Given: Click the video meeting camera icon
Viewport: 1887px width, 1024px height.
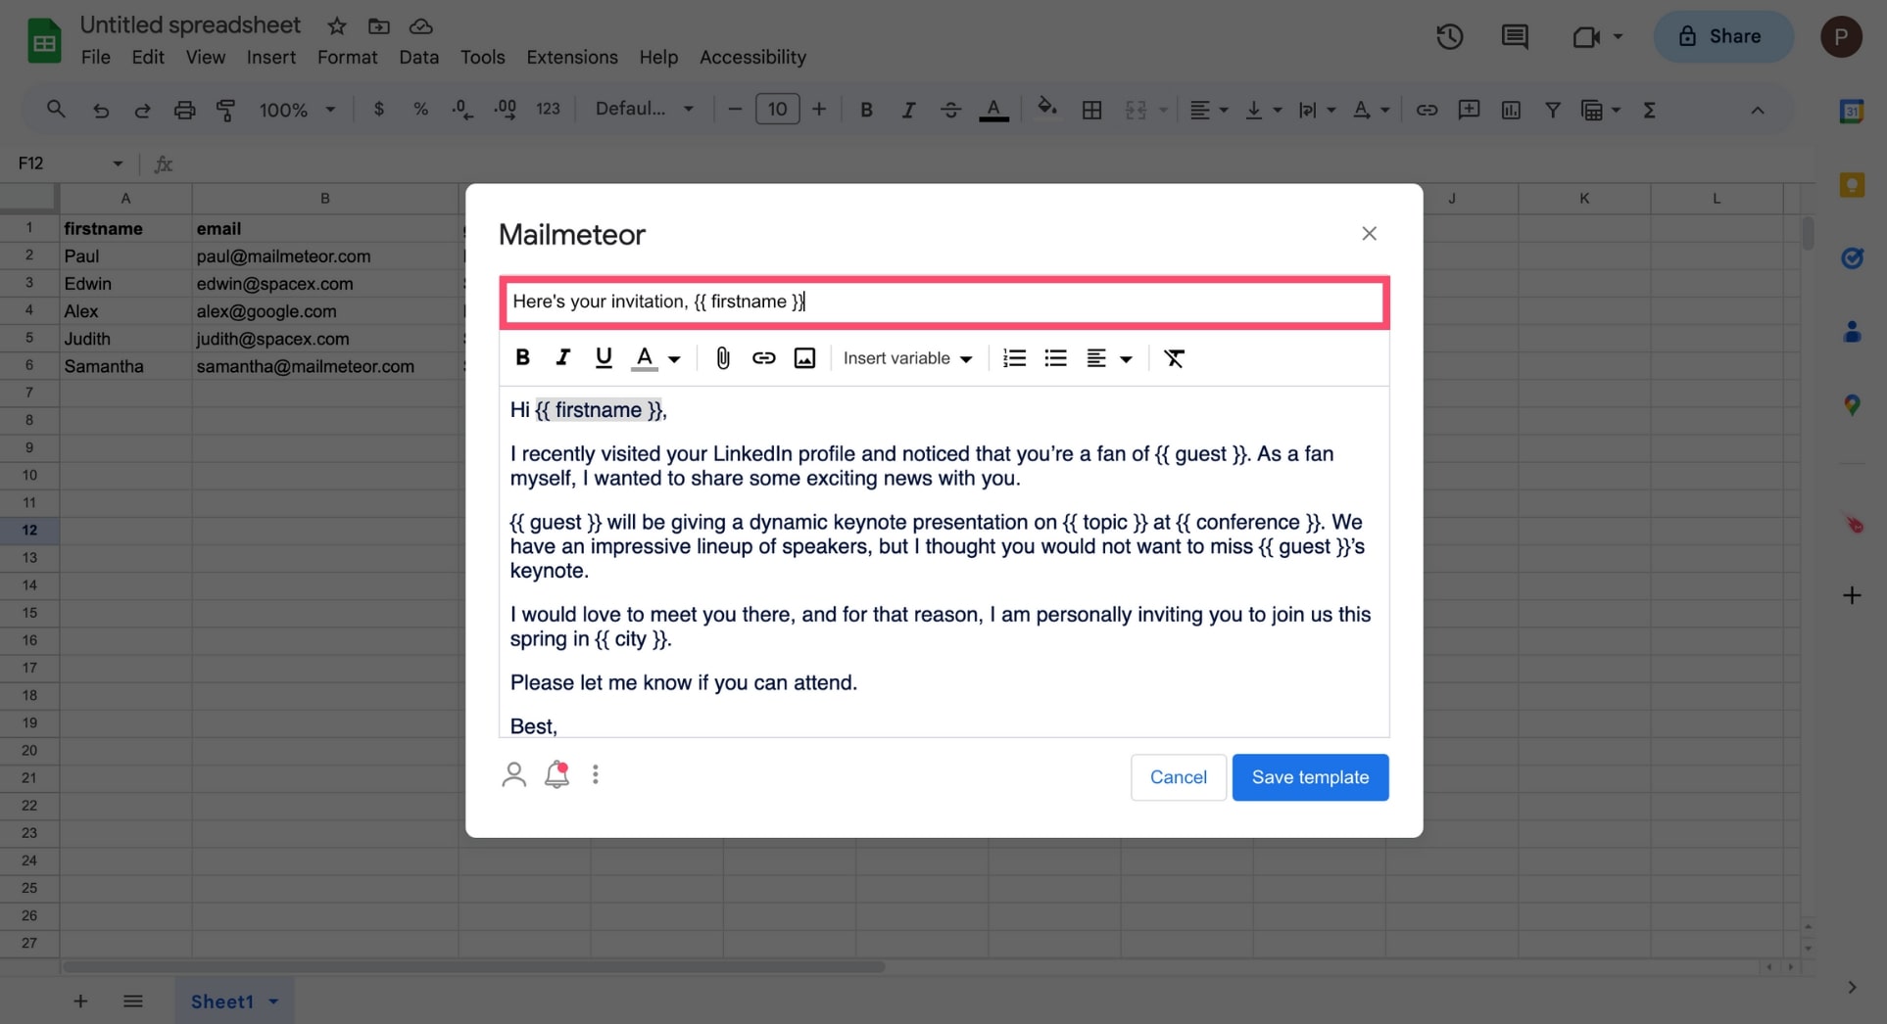Looking at the screenshot, I should click(1585, 36).
